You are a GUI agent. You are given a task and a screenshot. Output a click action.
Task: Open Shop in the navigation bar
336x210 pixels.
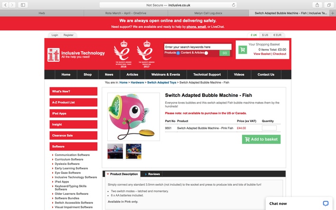(88, 75)
